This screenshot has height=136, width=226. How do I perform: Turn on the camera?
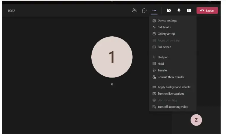(x=169, y=10)
